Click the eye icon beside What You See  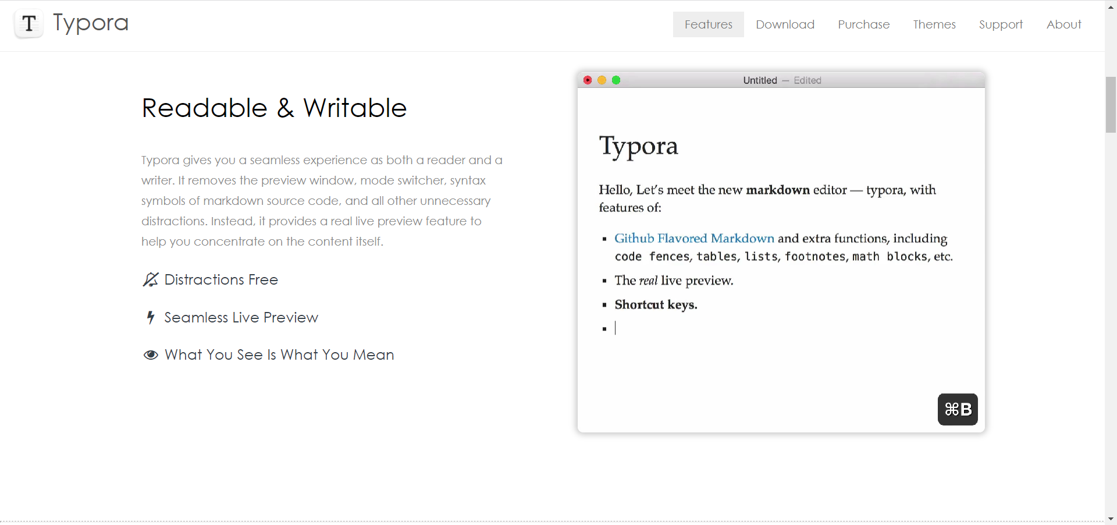click(151, 355)
